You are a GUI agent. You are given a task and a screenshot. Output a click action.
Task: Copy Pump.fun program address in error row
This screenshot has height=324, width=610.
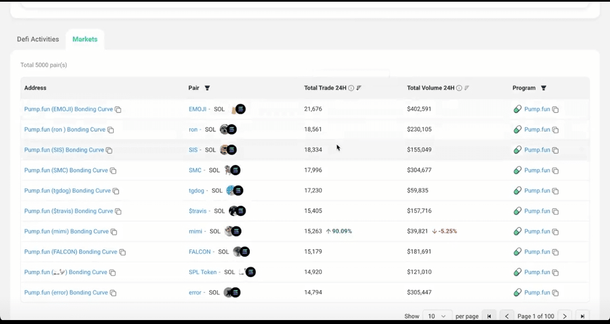pos(555,293)
